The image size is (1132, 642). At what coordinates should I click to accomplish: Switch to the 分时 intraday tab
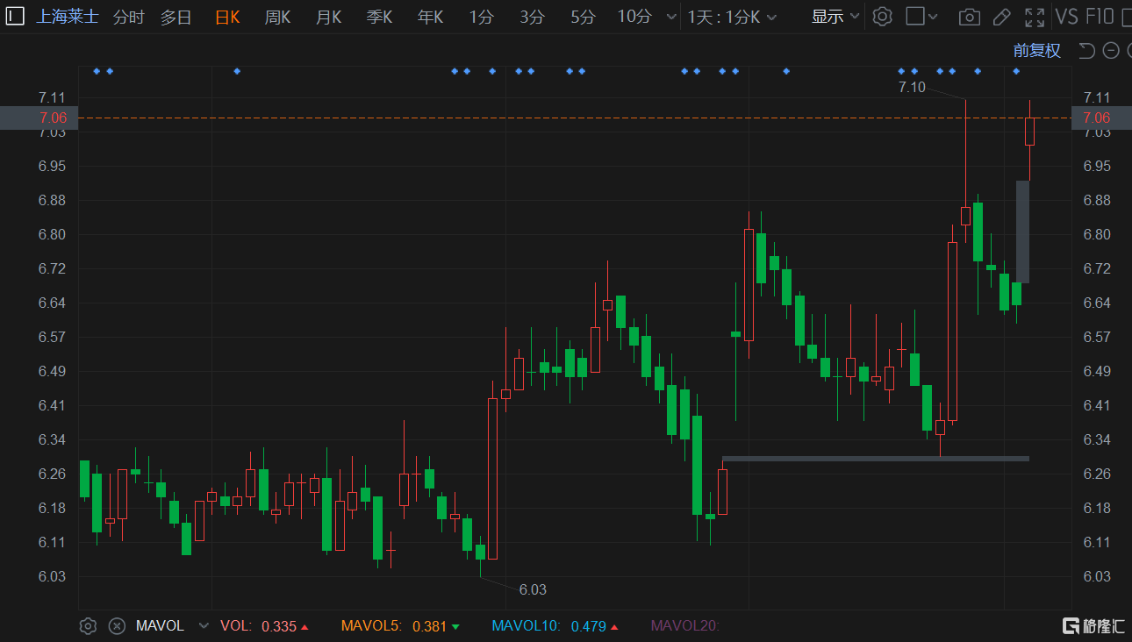point(128,16)
